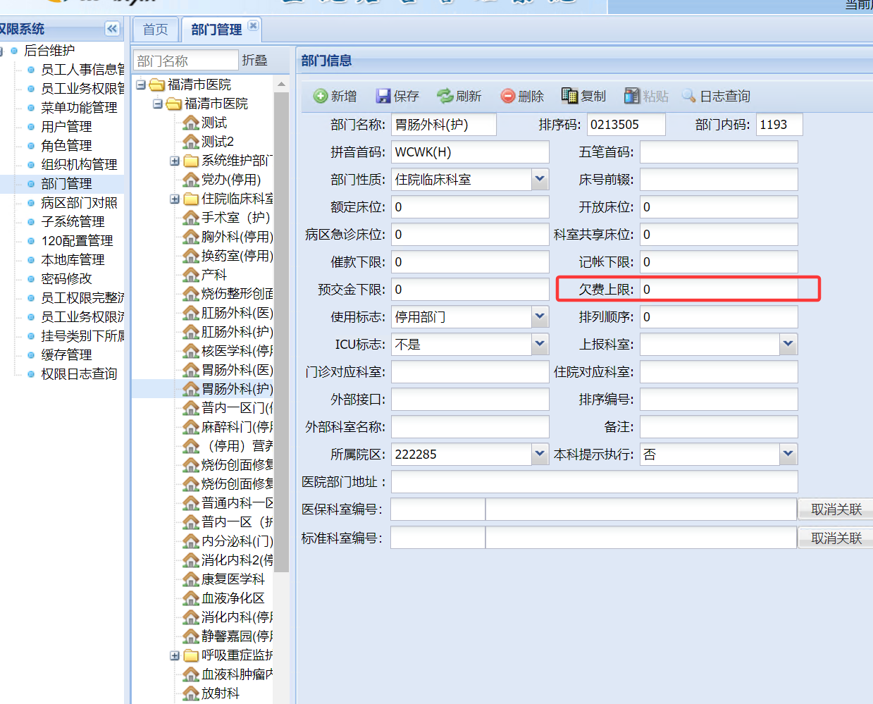The width and height of the screenshot is (873, 704).
Task: Select 胸外科(停用) in department tree
Action: pyautogui.click(x=237, y=237)
